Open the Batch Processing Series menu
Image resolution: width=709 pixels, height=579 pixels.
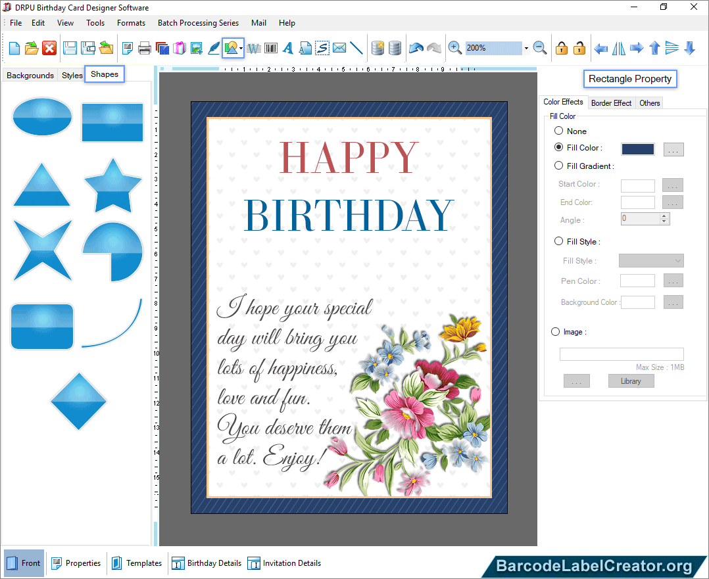[198, 23]
